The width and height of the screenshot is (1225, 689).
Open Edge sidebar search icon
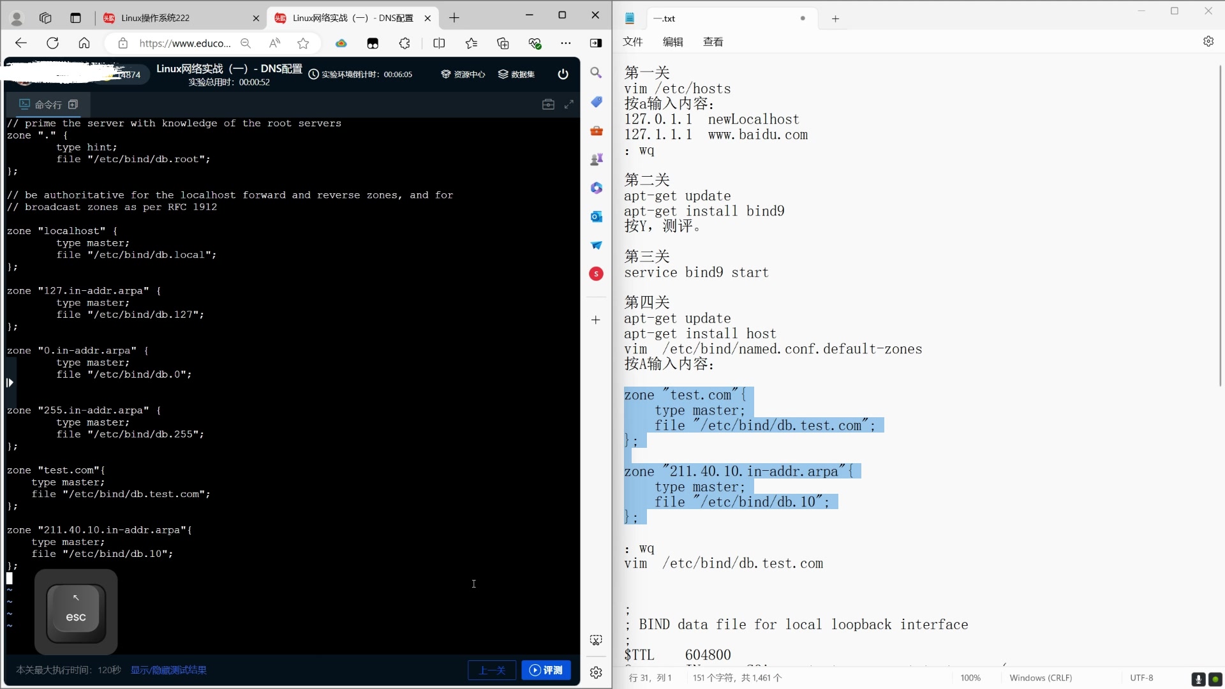point(596,73)
